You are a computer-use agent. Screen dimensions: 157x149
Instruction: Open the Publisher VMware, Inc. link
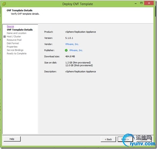pos(76,50)
